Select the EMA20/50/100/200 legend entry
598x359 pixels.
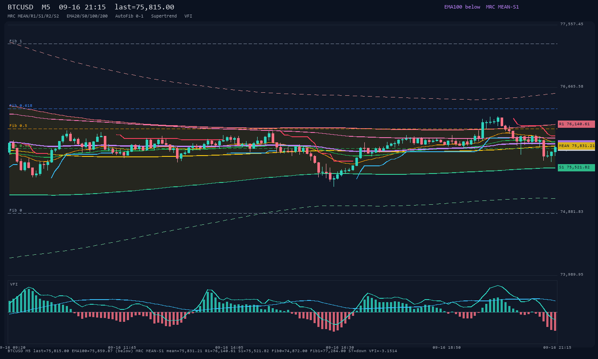pyautogui.click(x=87, y=16)
